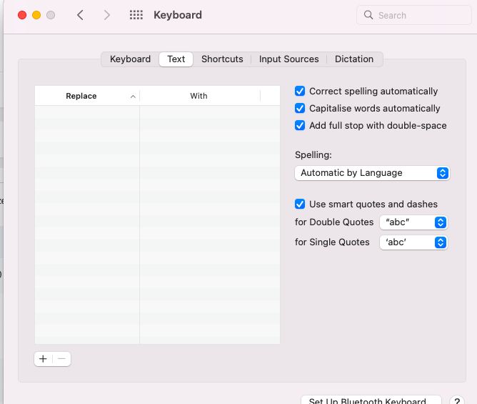Open the Spelling language dropdown
The image size is (477, 404).
[372, 173]
